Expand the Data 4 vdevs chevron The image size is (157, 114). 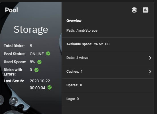(x=150, y=58)
